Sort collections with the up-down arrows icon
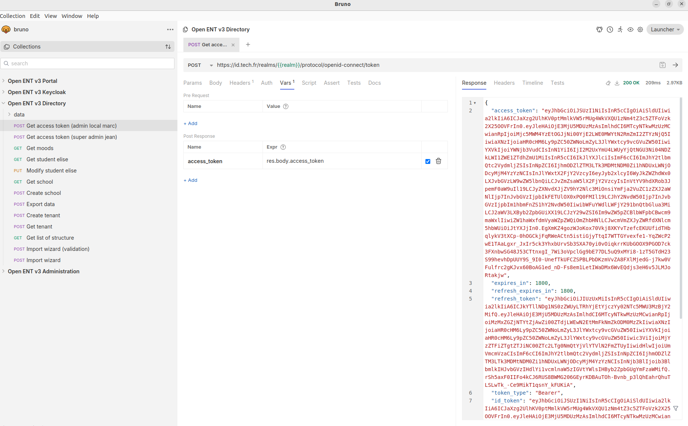Image resolution: width=688 pixels, height=426 pixels. click(x=168, y=47)
